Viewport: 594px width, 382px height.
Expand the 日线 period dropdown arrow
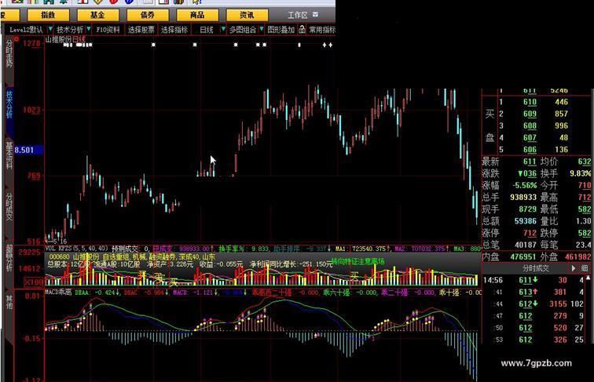click(223, 29)
